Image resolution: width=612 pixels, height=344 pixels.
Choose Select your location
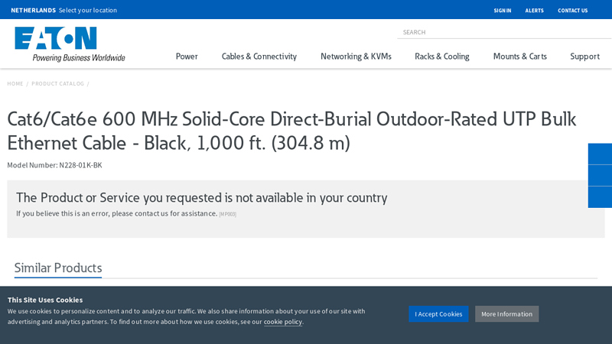pyautogui.click(x=88, y=11)
